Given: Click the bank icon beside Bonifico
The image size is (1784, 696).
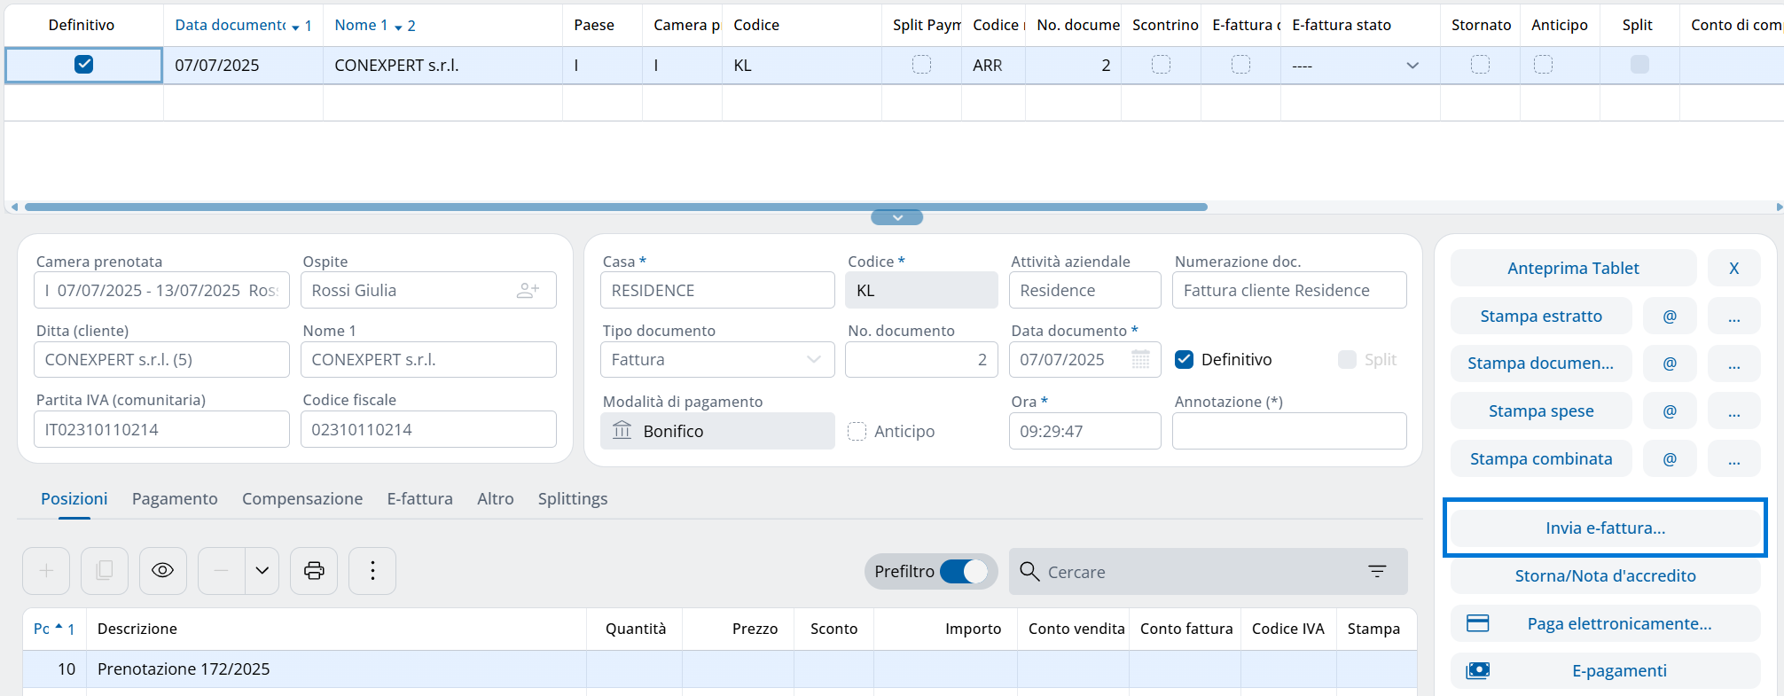Looking at the screenshot, I should (x=622, y=431).
